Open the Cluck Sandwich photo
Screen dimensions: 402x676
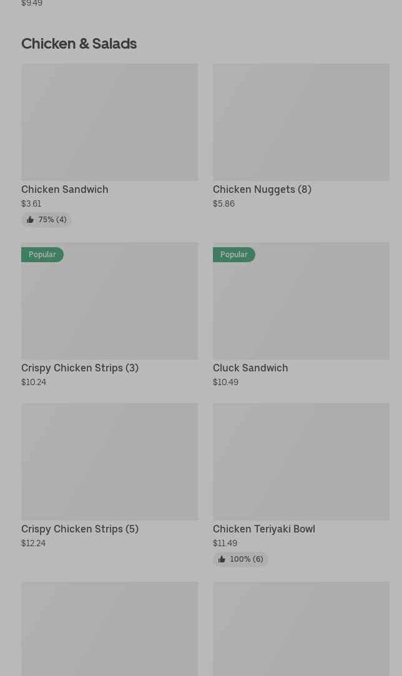coord(301,300)
